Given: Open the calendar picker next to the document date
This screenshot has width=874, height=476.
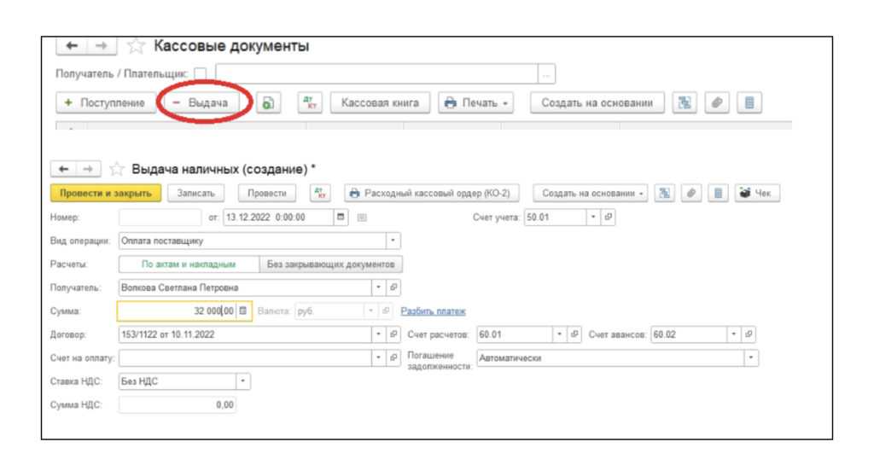Looking at the screenshot, I should coord(341,217).
